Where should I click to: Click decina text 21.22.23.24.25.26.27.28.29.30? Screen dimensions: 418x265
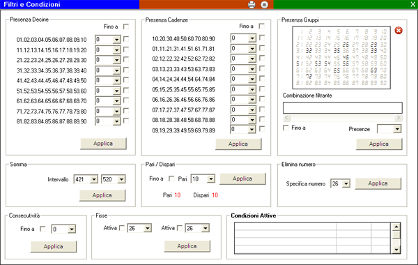tap(52, 60)
